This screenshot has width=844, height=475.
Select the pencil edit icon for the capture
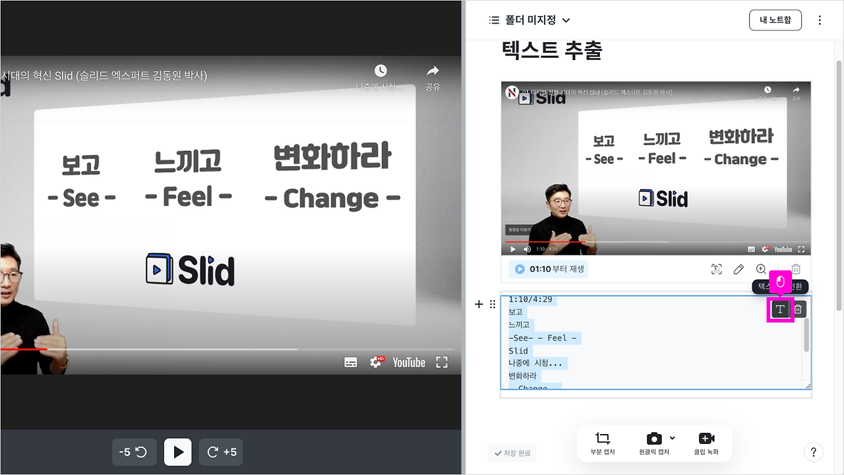tap(738, 269)
